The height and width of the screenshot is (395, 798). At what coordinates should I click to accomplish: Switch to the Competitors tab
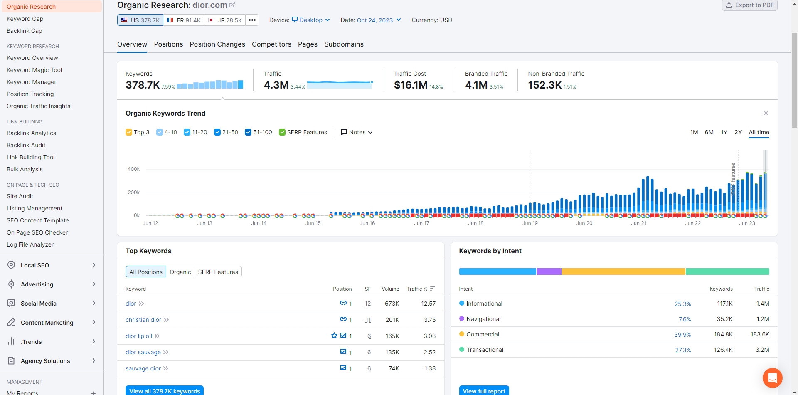point(271,44)
